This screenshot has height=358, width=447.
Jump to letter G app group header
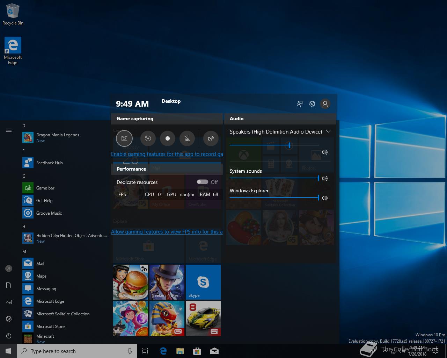[24, 176]
